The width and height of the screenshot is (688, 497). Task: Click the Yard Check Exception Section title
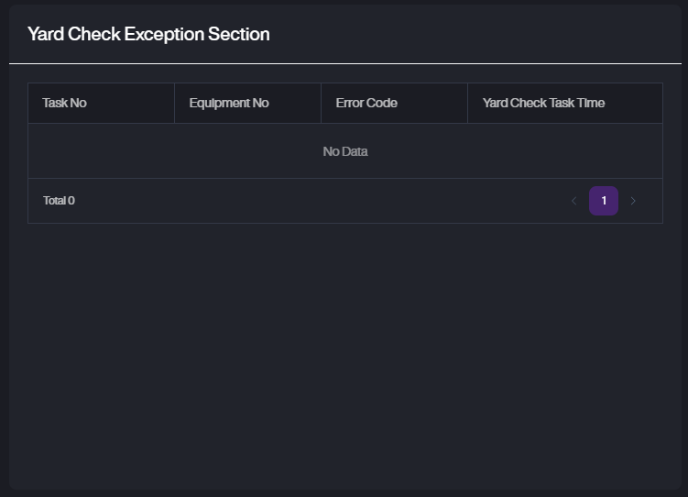148,34
